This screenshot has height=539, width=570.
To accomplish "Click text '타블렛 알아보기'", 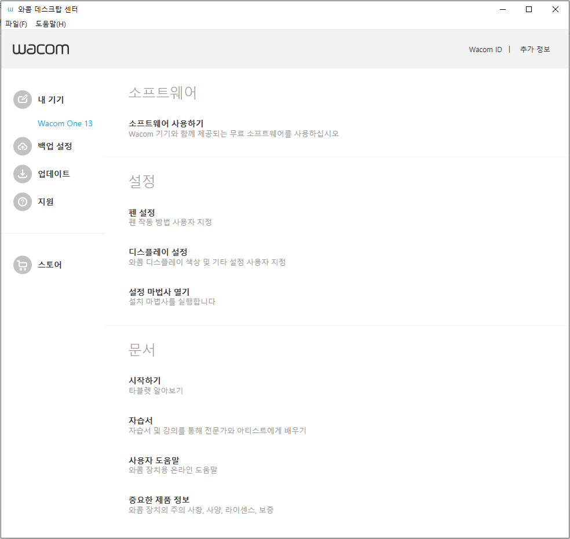I will point(156,391).
